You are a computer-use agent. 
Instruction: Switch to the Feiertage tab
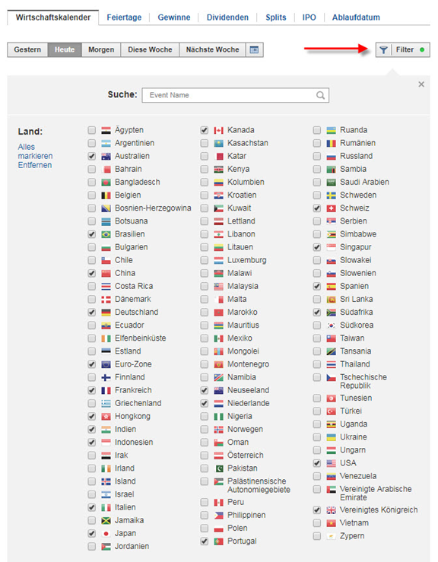[124, 17]
